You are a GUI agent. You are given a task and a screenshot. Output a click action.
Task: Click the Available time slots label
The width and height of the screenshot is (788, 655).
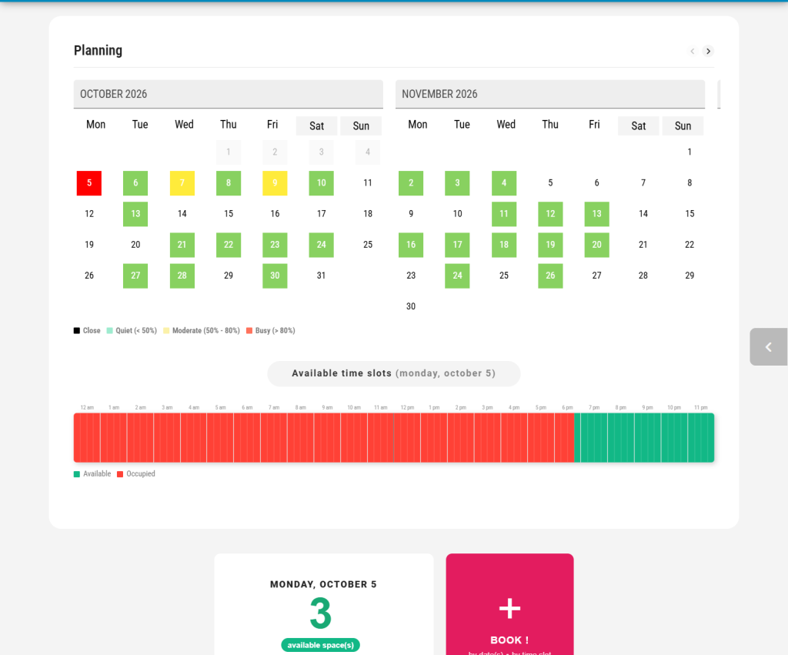point(393,373)
